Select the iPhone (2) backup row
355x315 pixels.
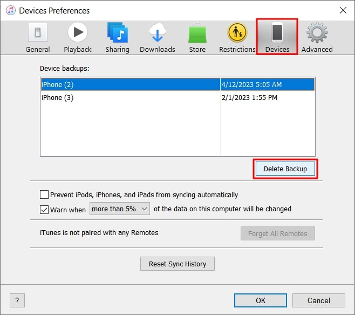point(177,84)
